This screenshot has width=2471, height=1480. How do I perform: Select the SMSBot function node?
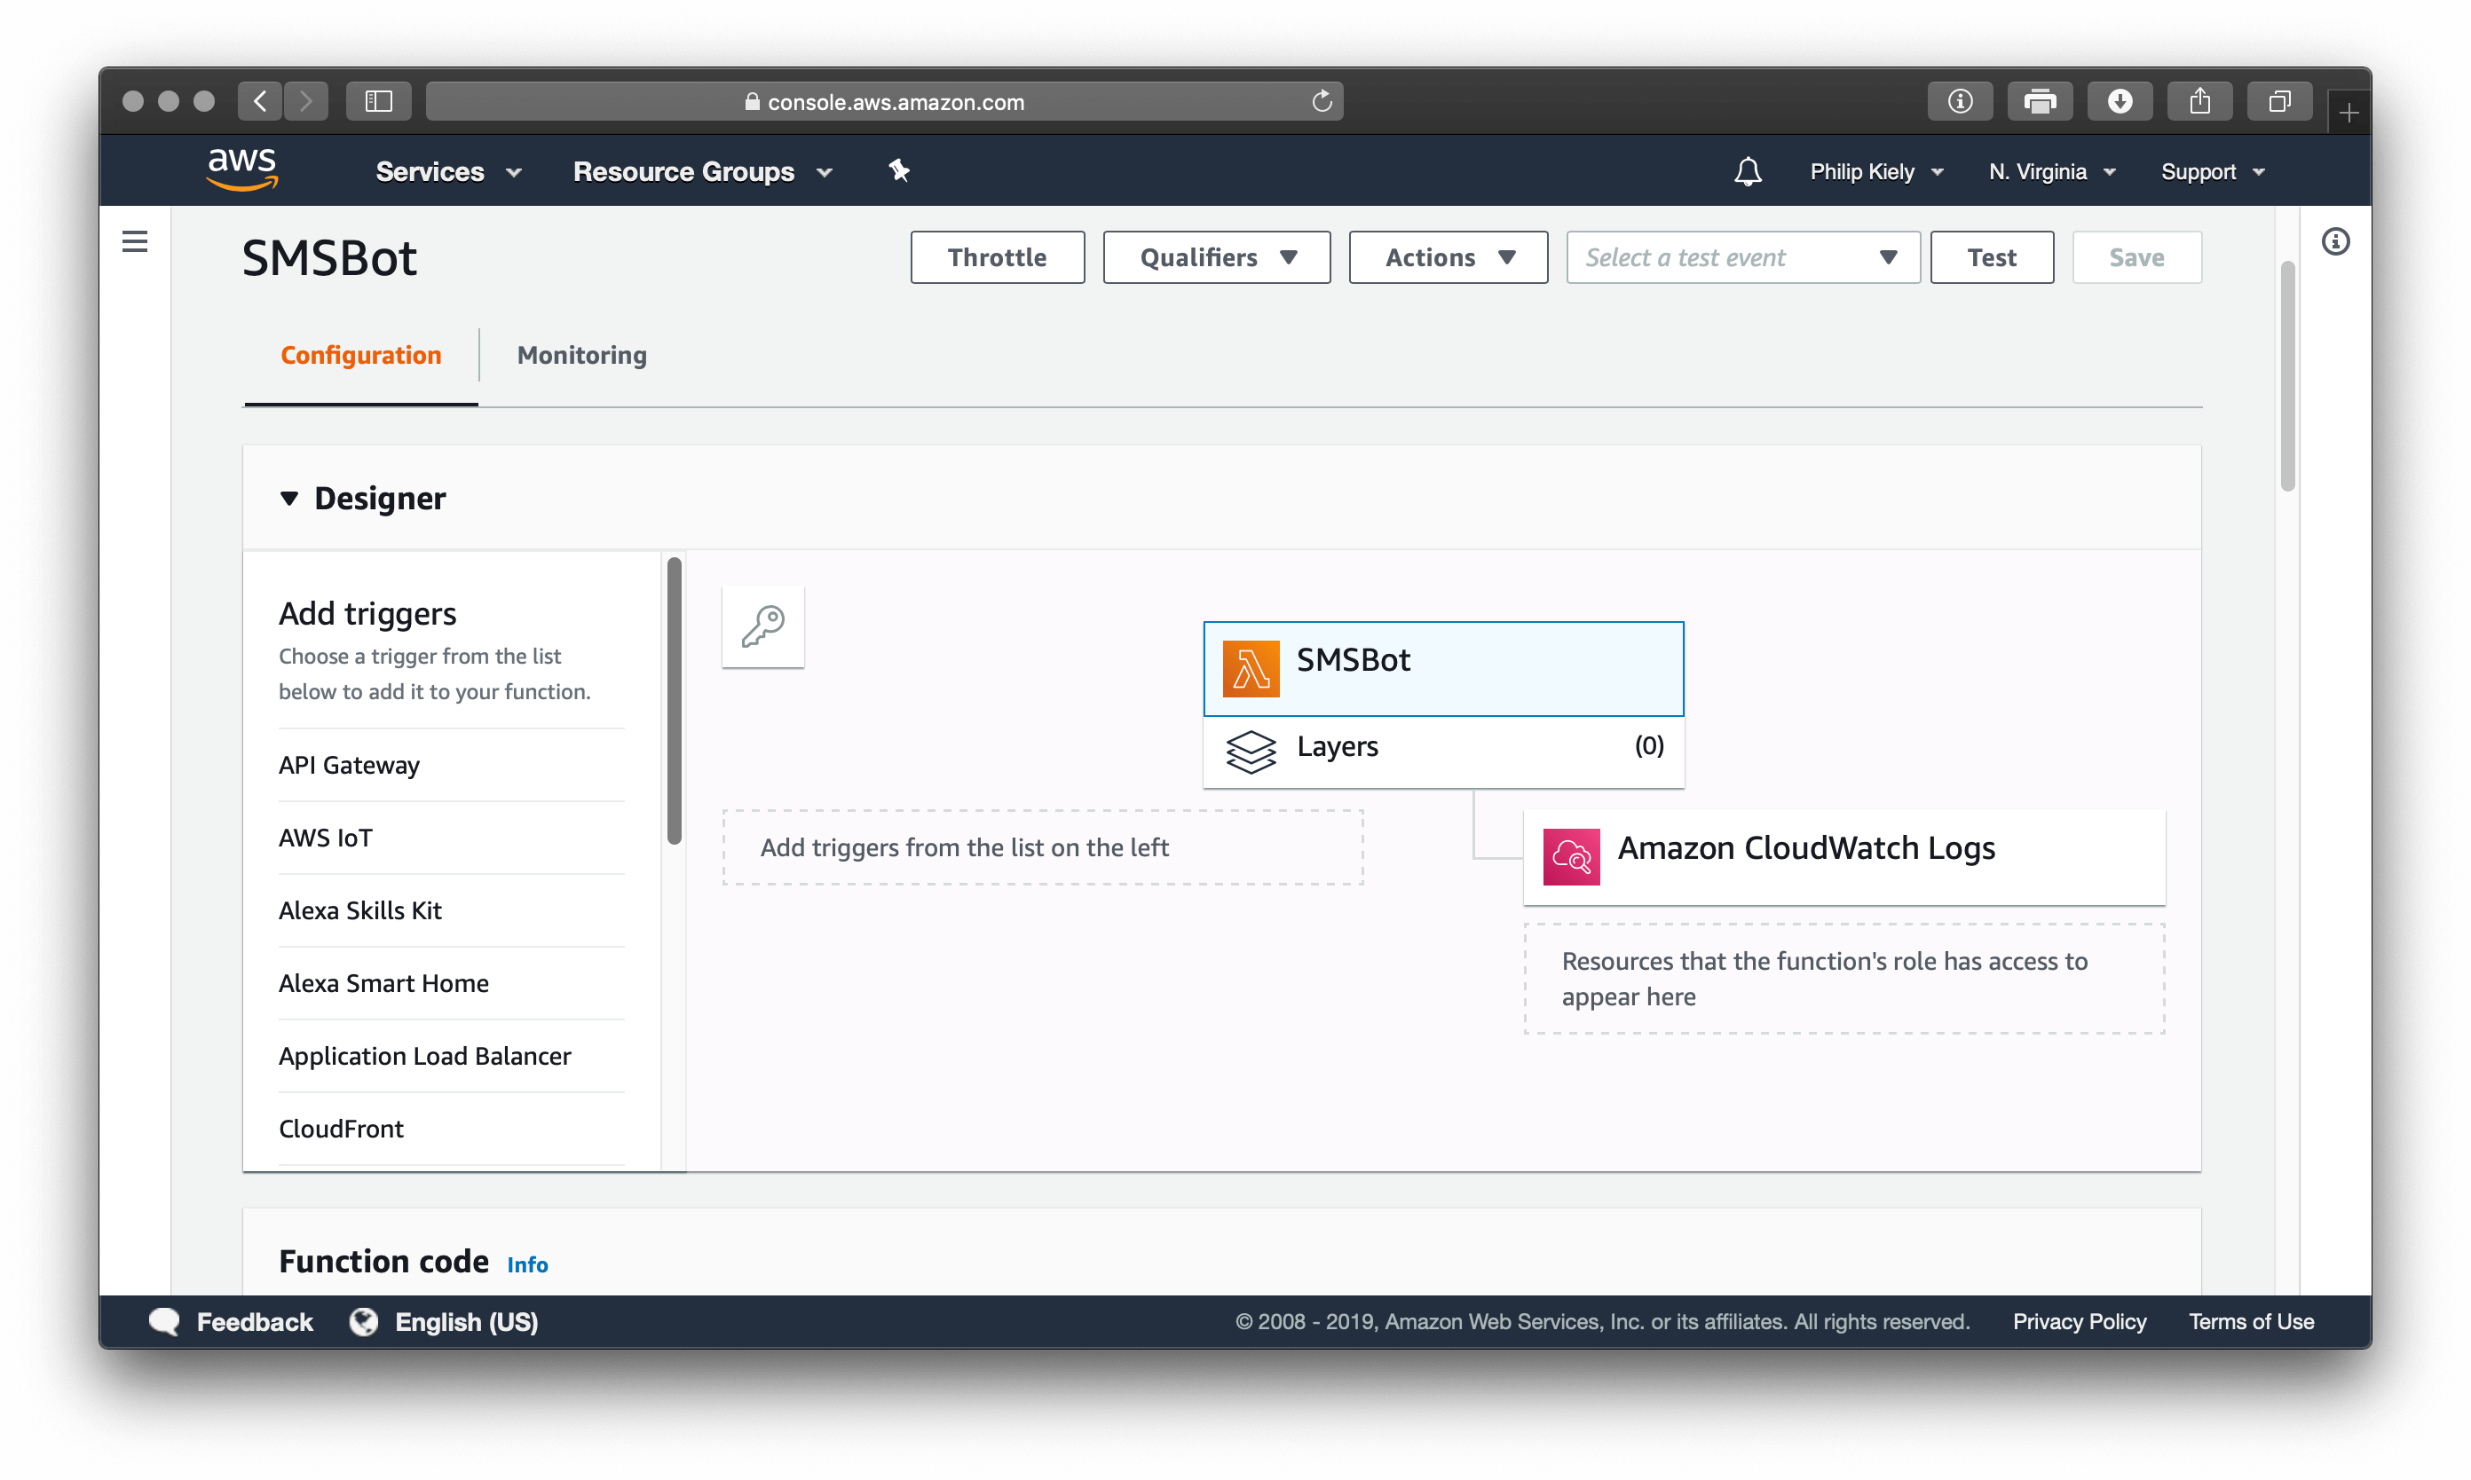click(x=1442, y=668)
